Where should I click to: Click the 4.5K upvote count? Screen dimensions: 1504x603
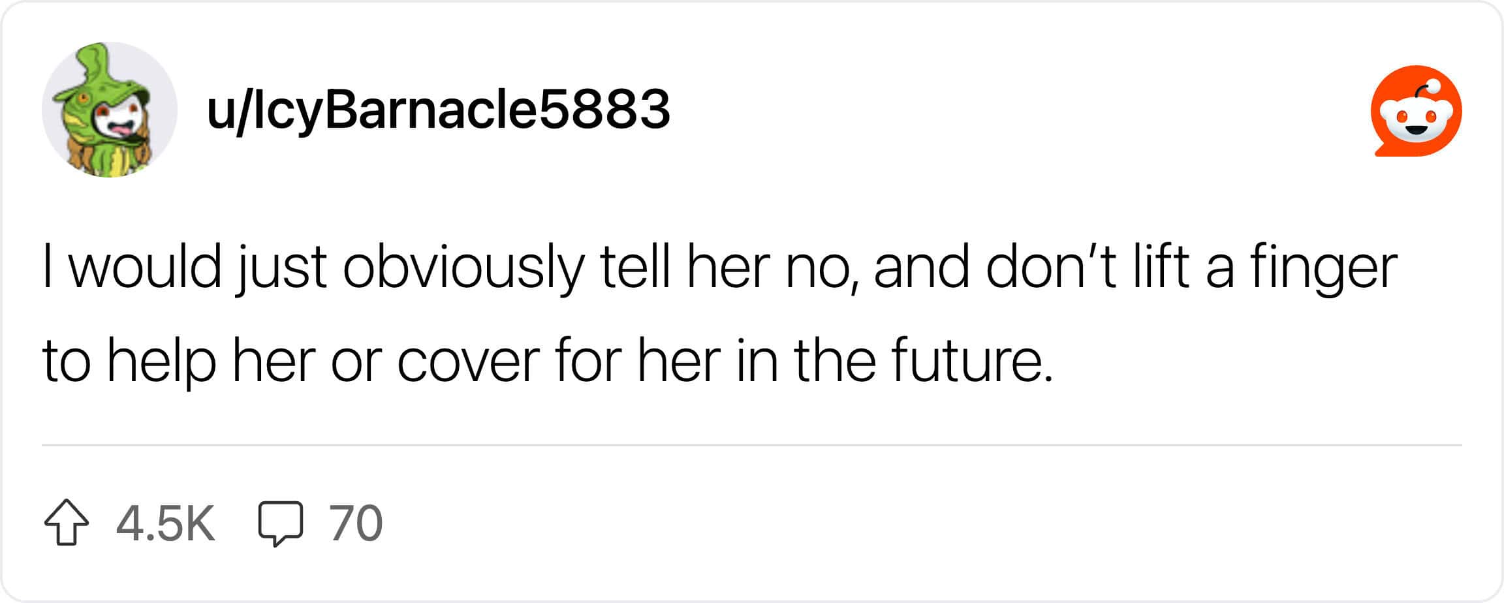tap(165, 523)
